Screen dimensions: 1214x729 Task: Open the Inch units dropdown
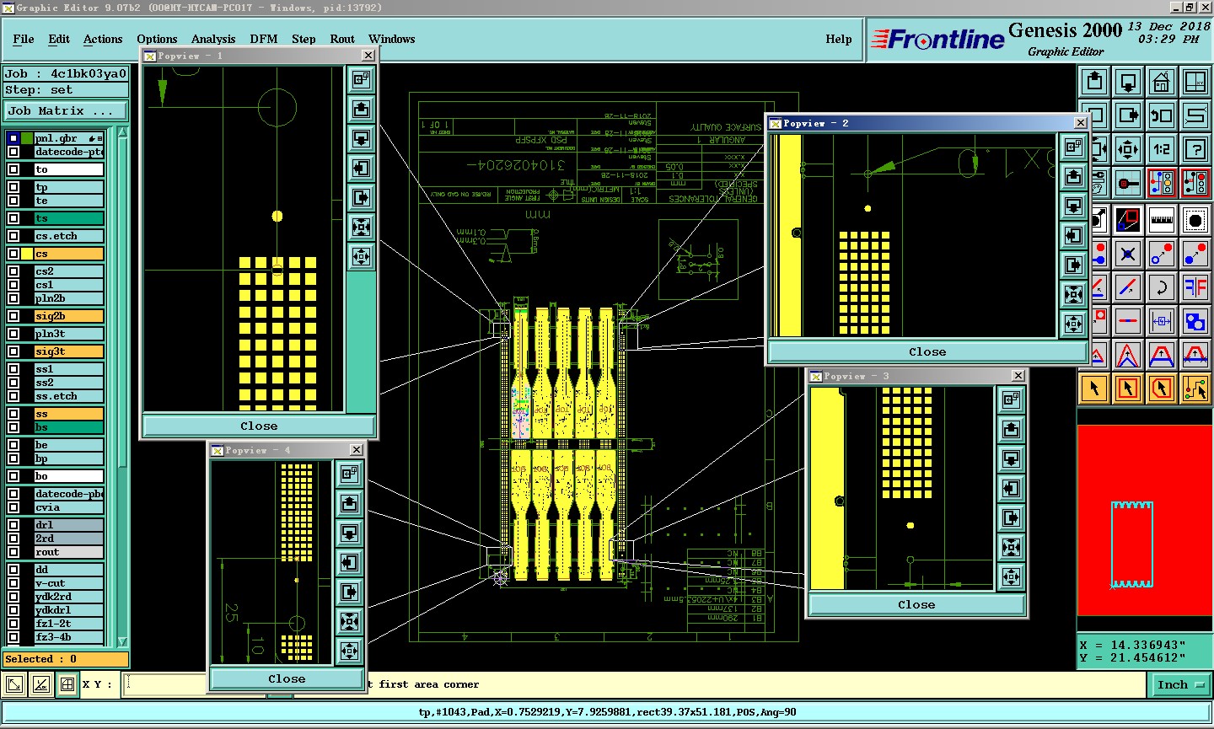coord(1179,685)
